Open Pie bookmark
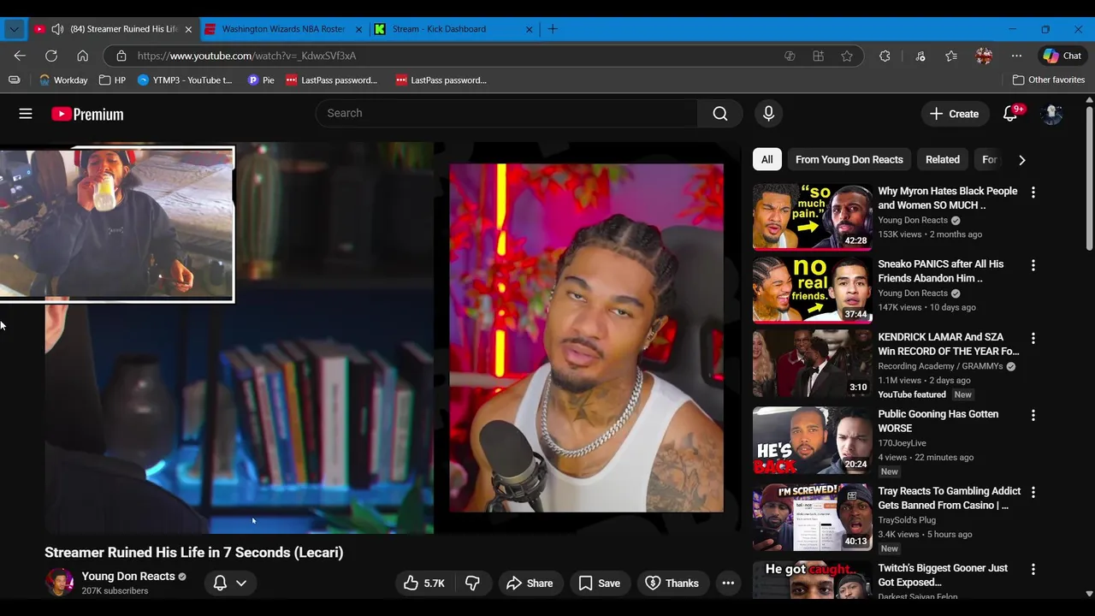The width and height of the screenshot is (1095, 616). coord(261,80)
